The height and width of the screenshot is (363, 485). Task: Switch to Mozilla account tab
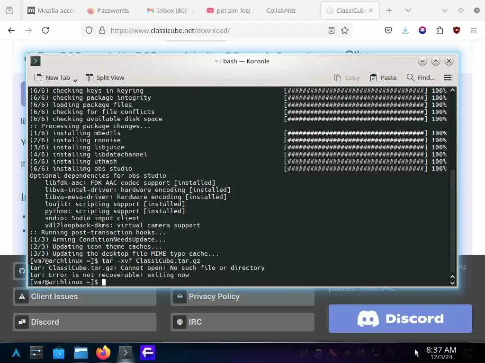point(50,10)
